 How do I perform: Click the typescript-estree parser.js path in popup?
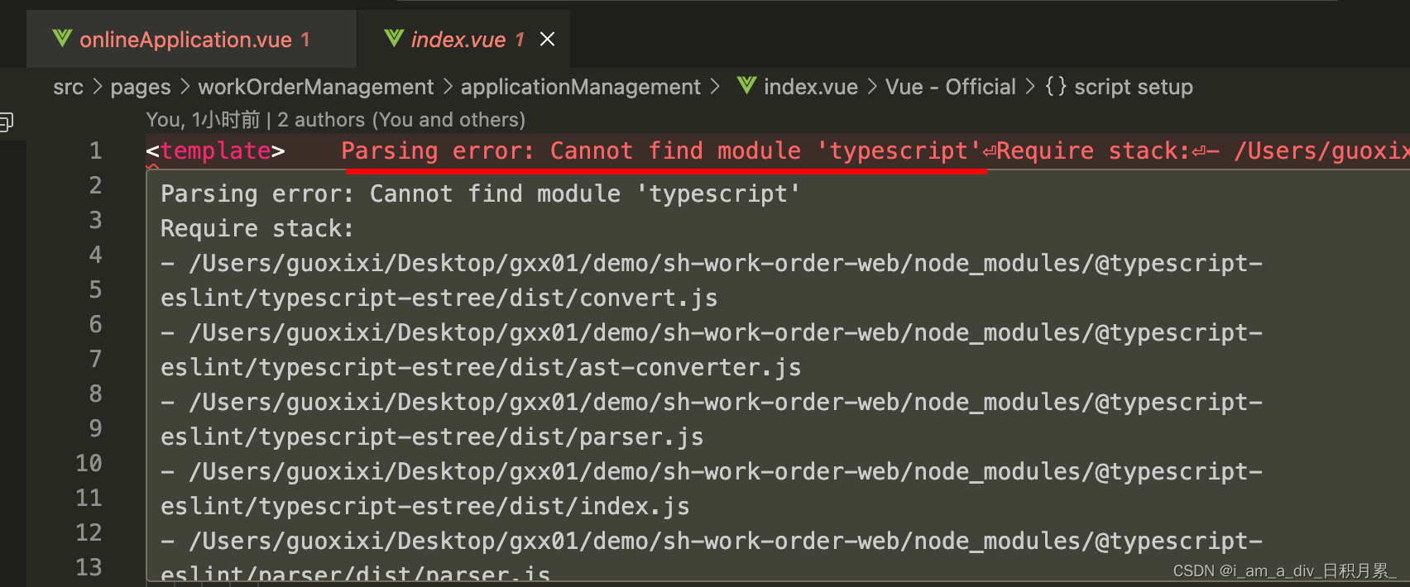click(x=712, y=419)
